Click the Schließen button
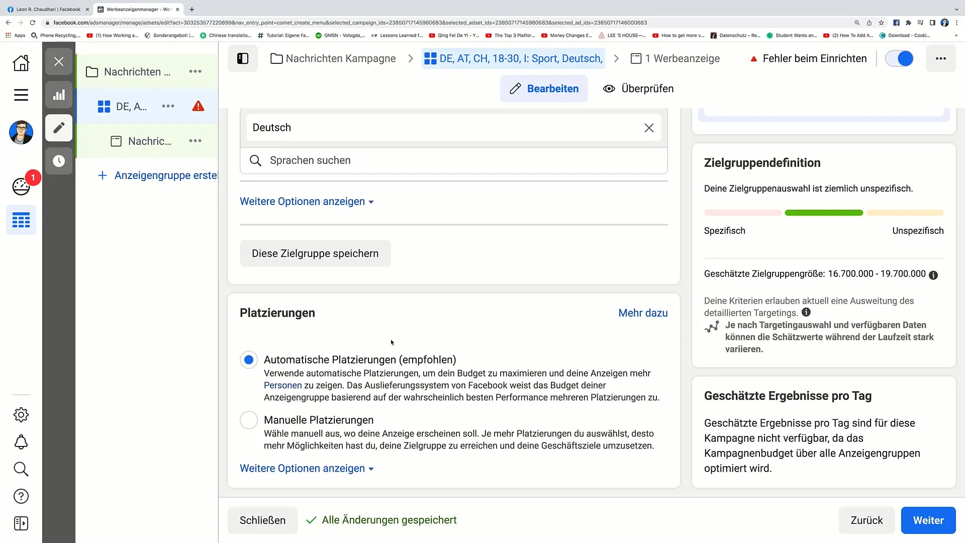This screenshot has width=965, height=543. pyautogui.click(x=262, y=520)
